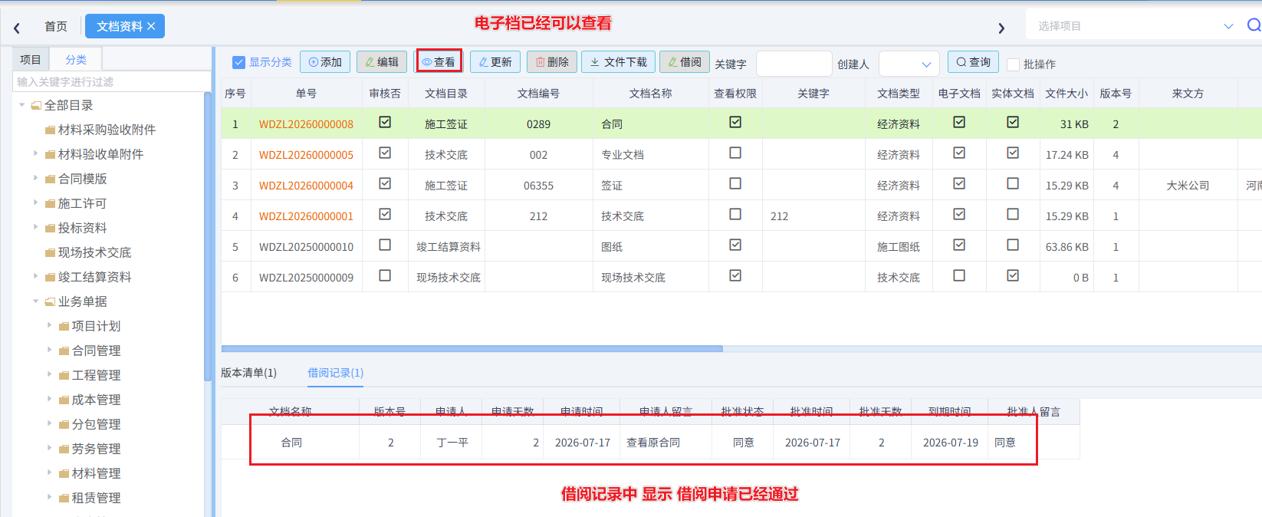Toggle the 显示分类 checkbox
This screenshot has height=517, width=1262.
coord(238,63)
